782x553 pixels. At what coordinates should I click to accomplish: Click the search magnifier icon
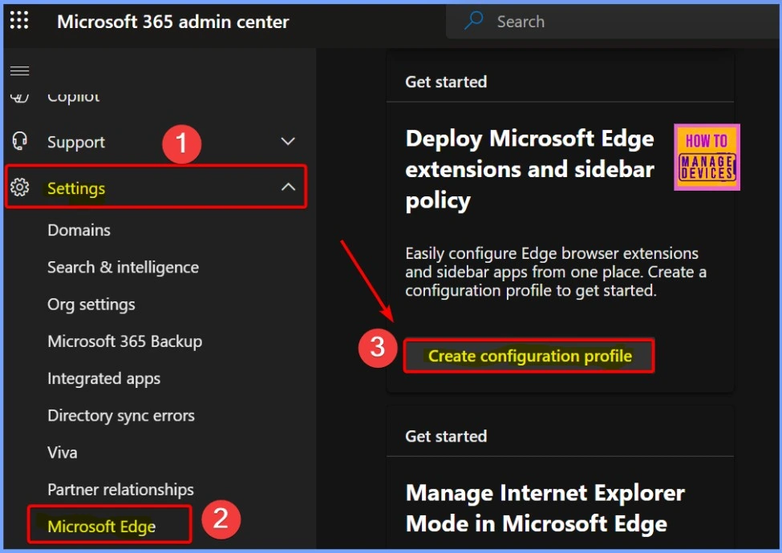pyautogui.click(x=474, y=20)
